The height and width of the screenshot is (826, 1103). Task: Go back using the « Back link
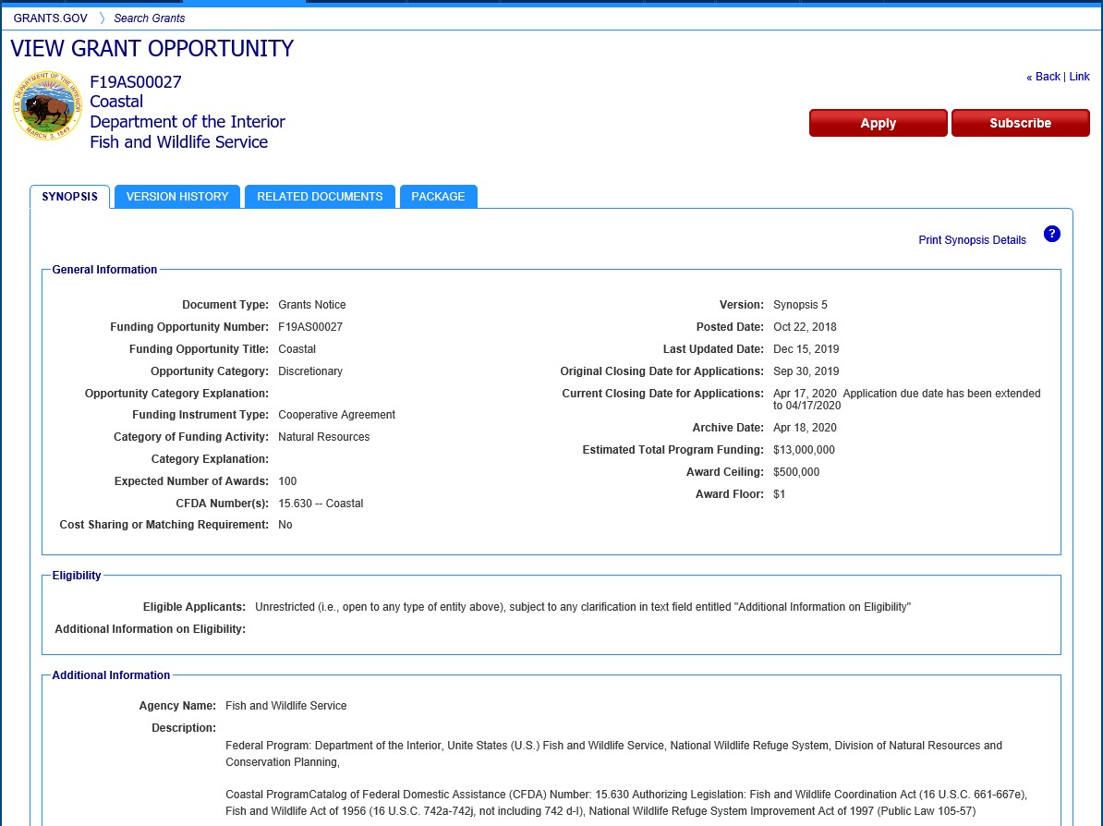tap(1043, 77)
